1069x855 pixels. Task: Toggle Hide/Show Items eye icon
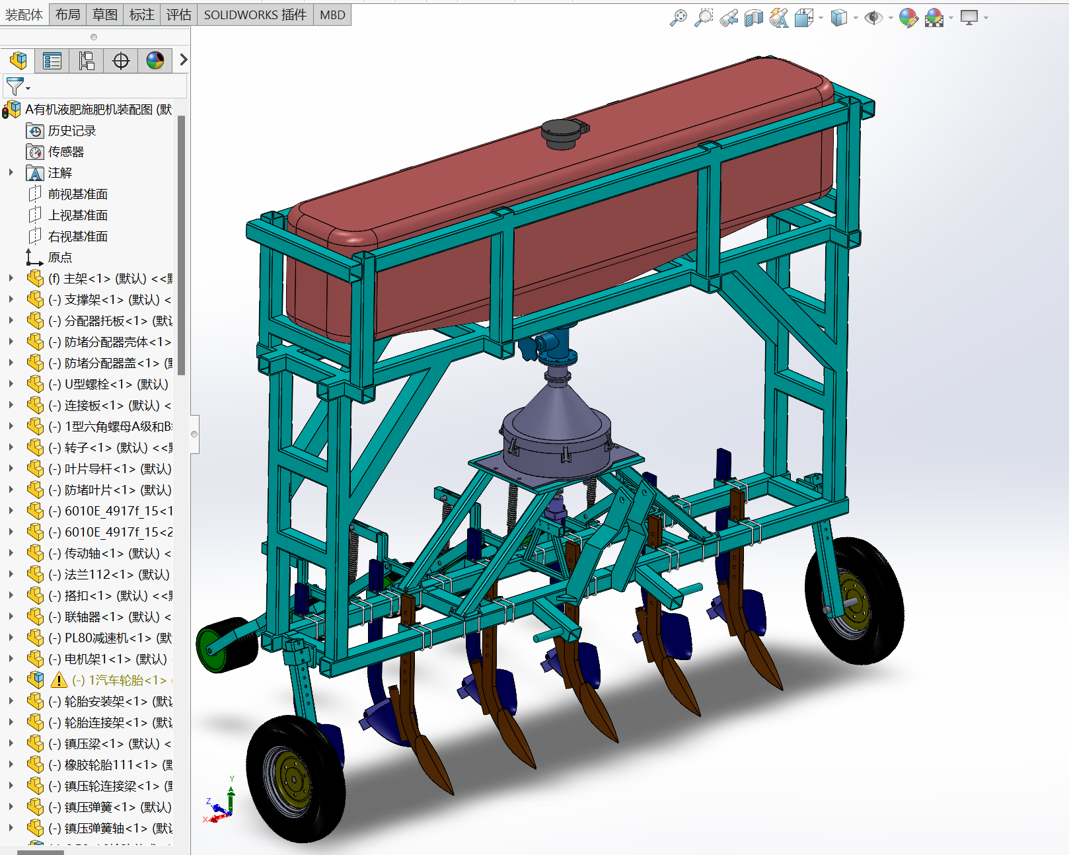(x=873, y=18)
